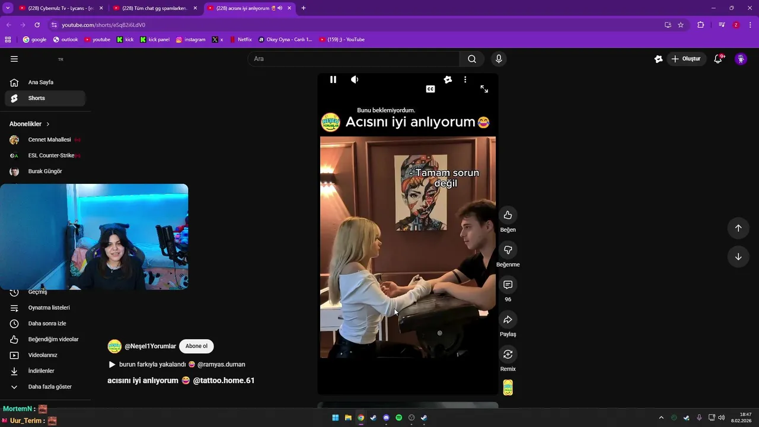
Task: Open the Chrome apps grid shortcut
Action: pyautogui.click(x=8, y=40)
